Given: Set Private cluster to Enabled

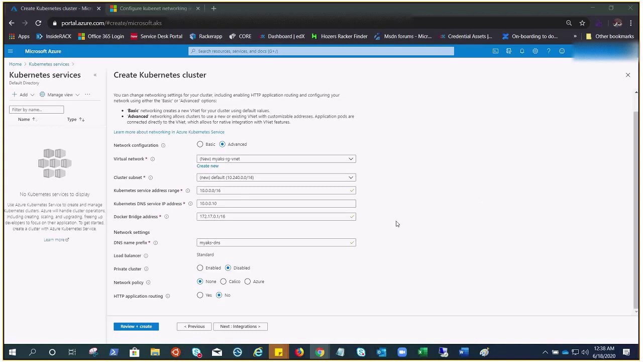Looking at the screenshot, I should 200,268.
